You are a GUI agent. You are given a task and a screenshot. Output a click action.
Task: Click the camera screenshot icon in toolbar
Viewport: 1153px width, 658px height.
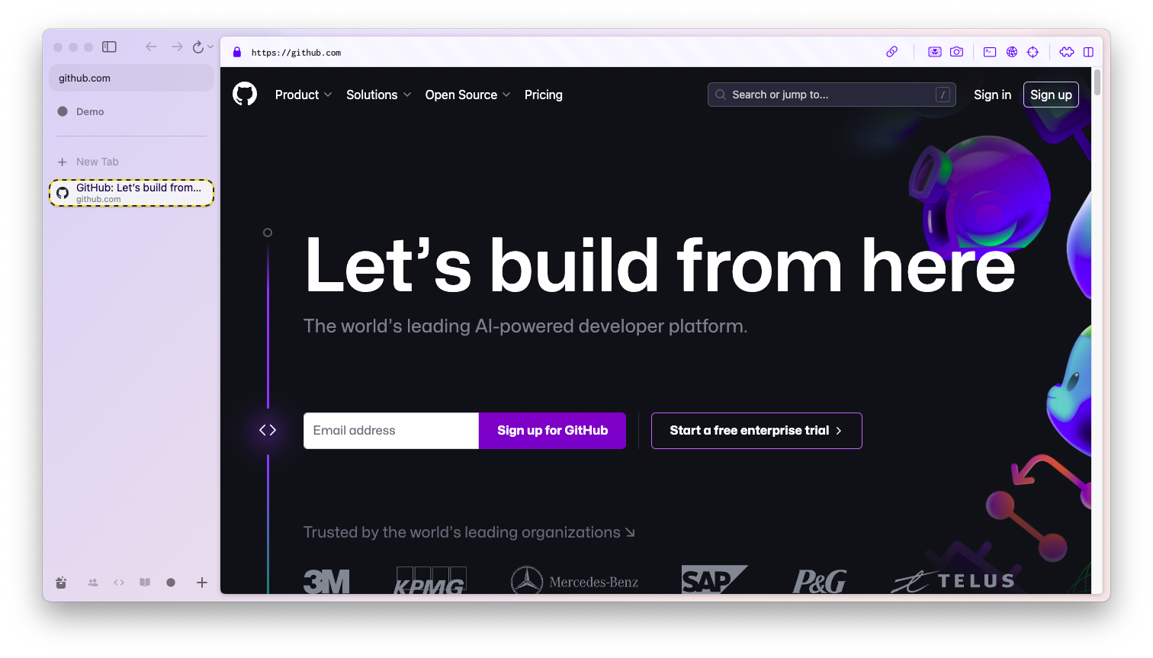(956, 52)
